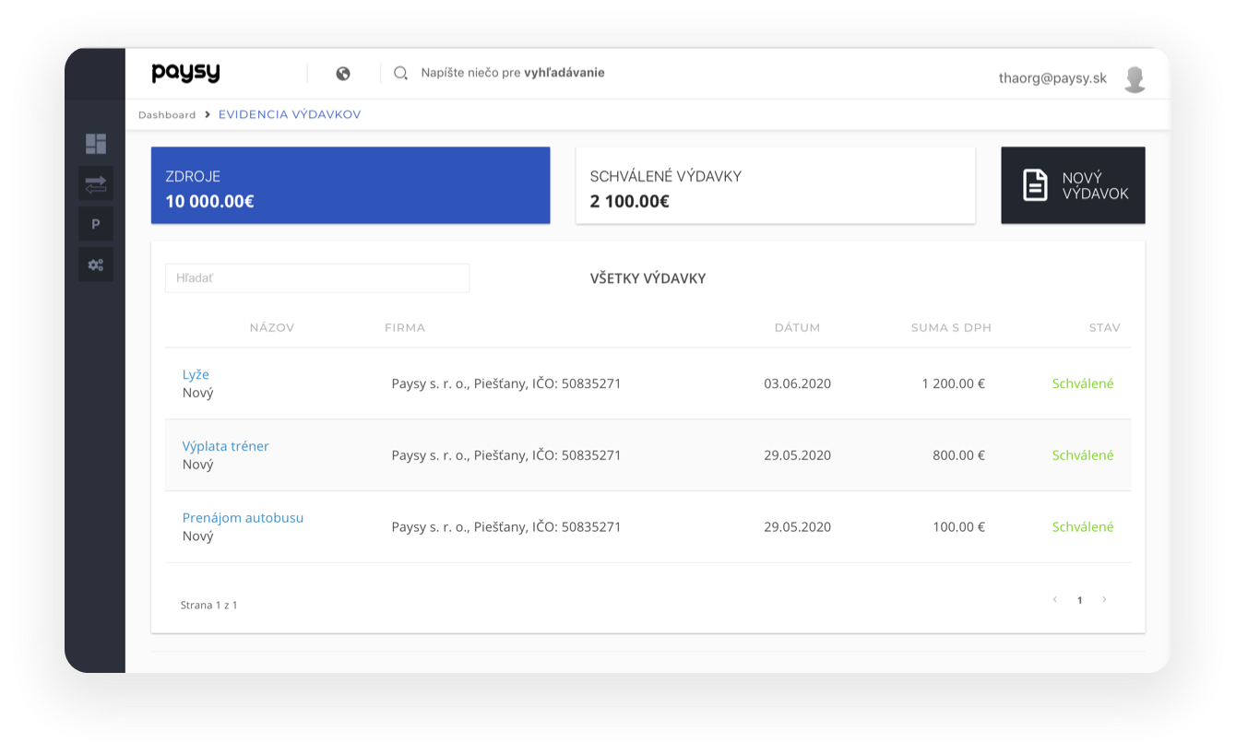Click the thaorg@paysy.sk account email
The width and height of the screenshot is (1236, 754).
point(1052,78)
